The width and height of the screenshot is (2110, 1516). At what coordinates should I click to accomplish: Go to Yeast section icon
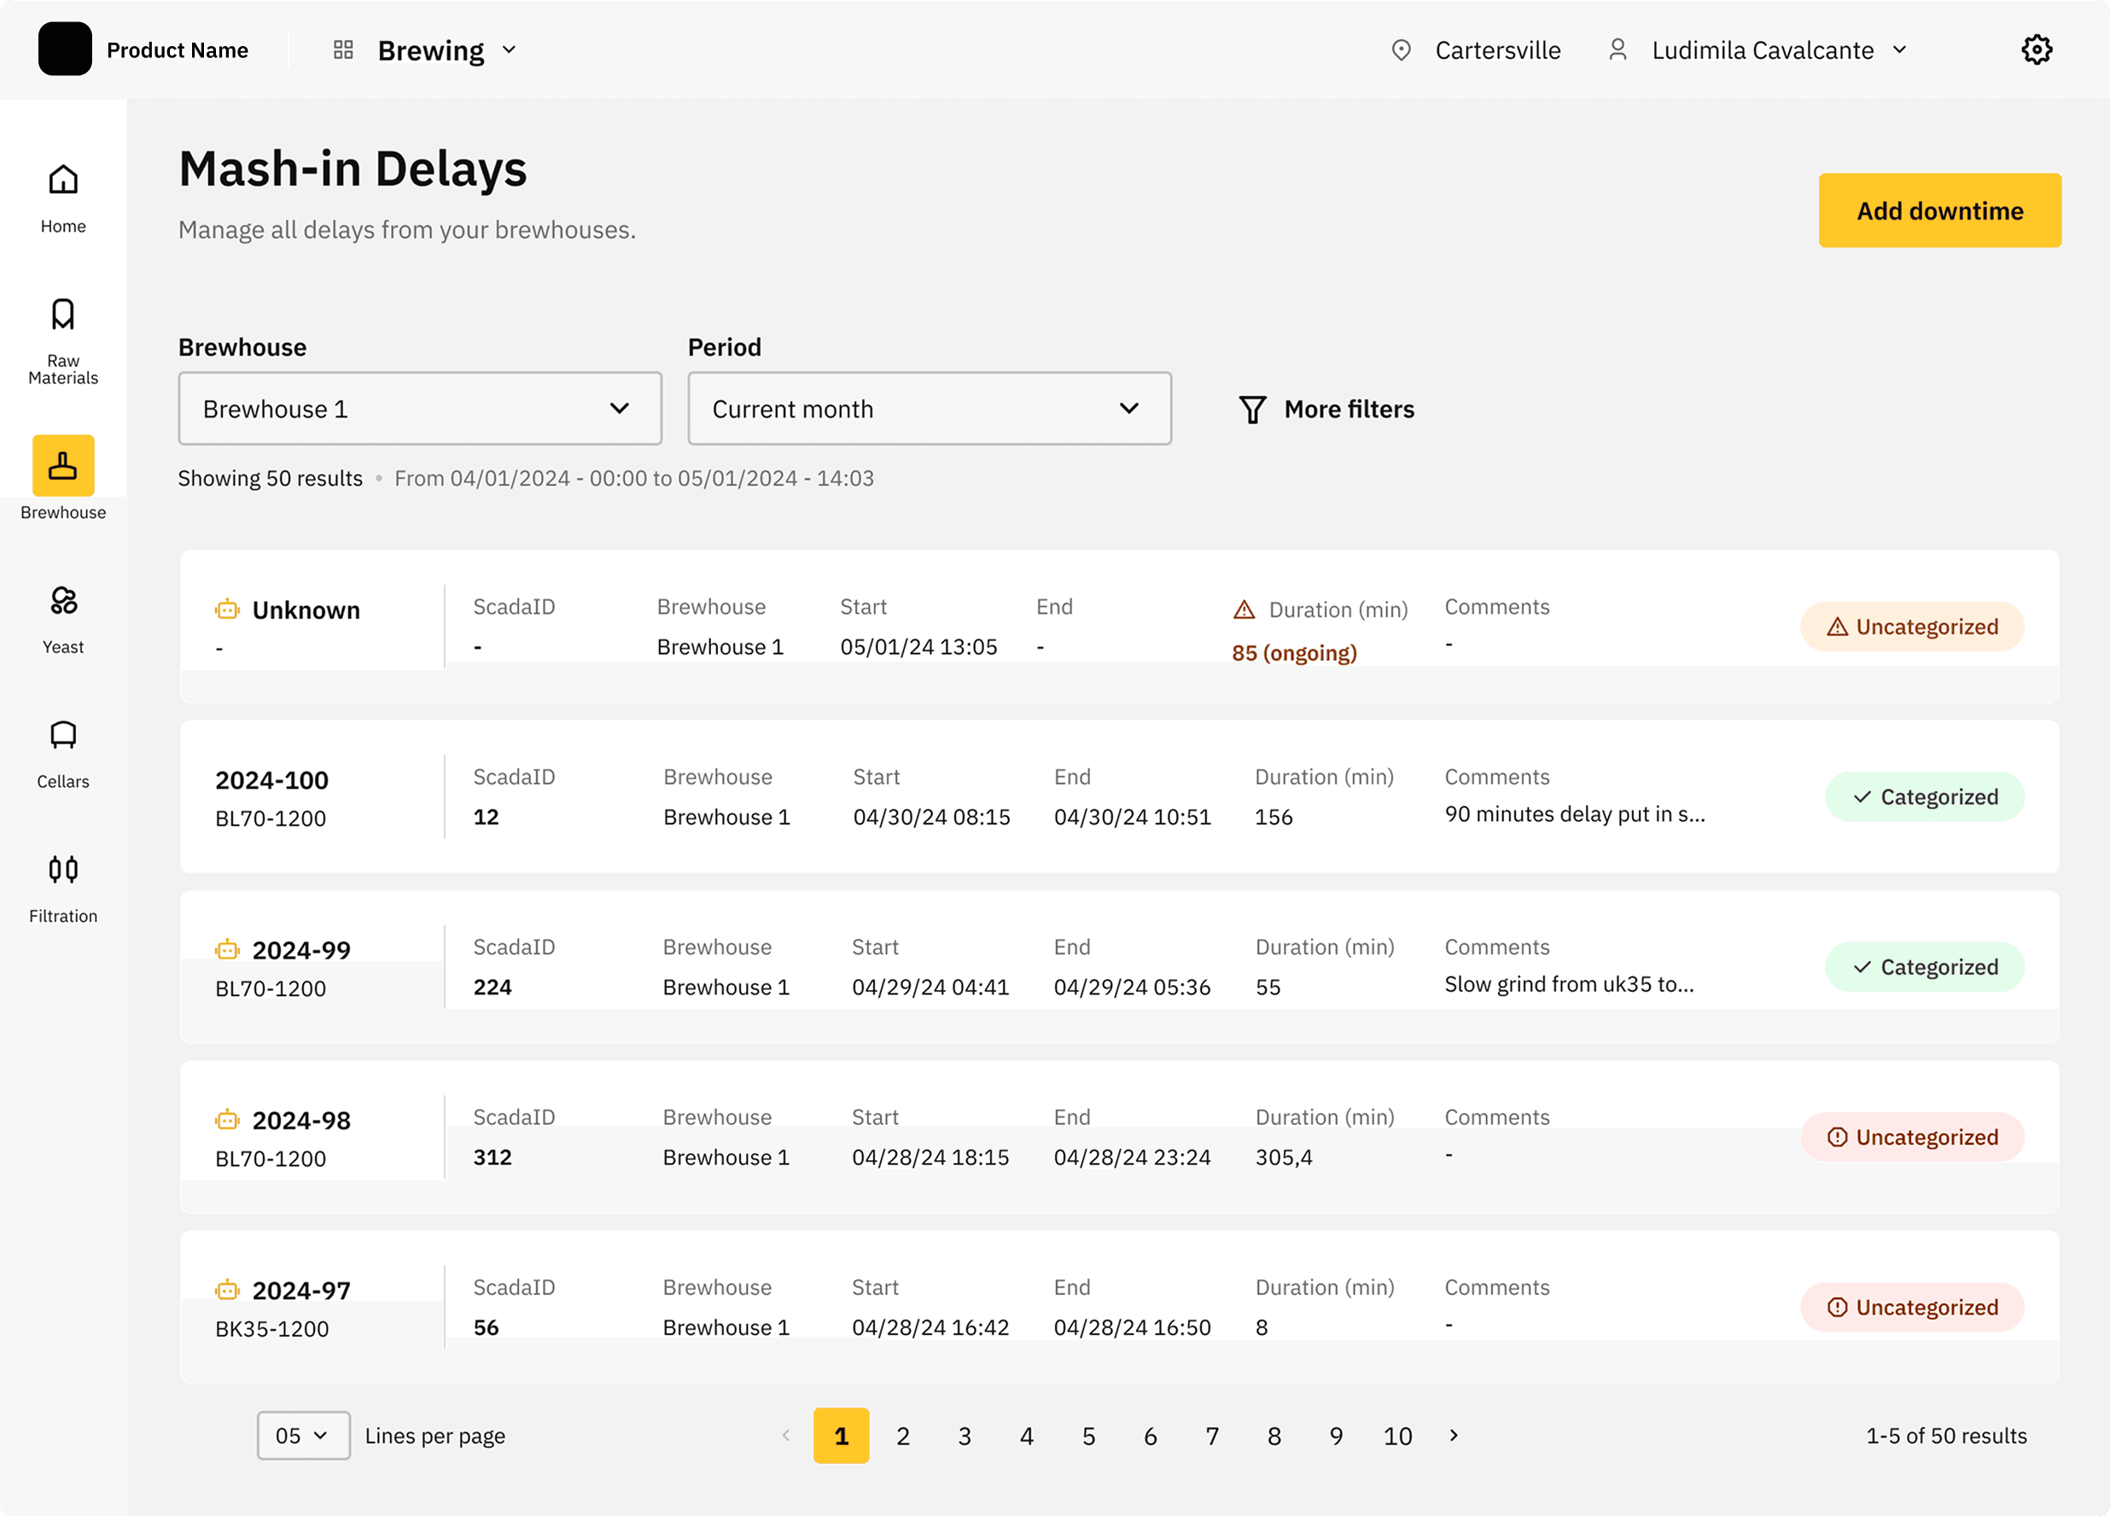click(x=63, y=601)
